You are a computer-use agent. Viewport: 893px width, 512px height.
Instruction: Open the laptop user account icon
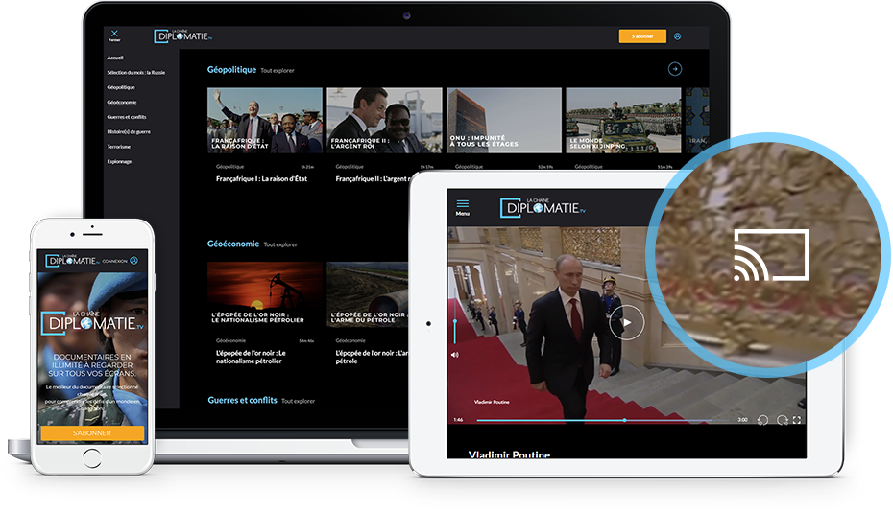(x=678, y=36)
